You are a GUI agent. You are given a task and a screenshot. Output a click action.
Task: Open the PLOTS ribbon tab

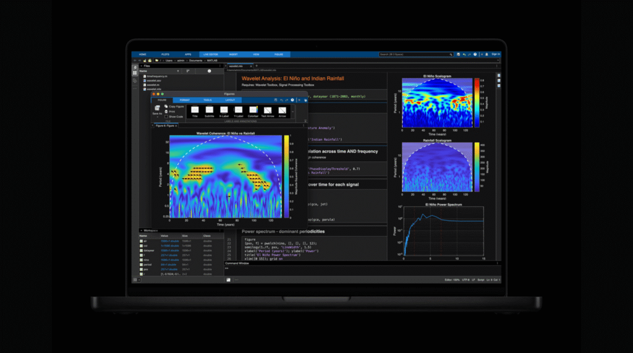coord(165,54)
